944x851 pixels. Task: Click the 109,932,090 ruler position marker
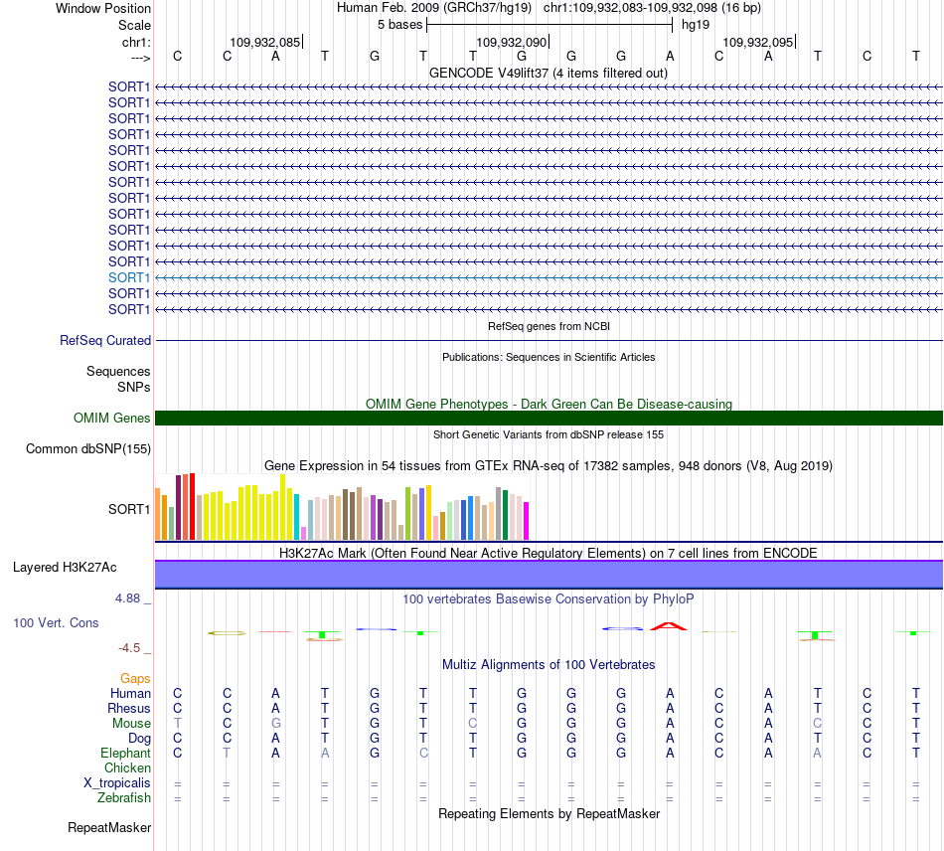[x=511, y=42]
